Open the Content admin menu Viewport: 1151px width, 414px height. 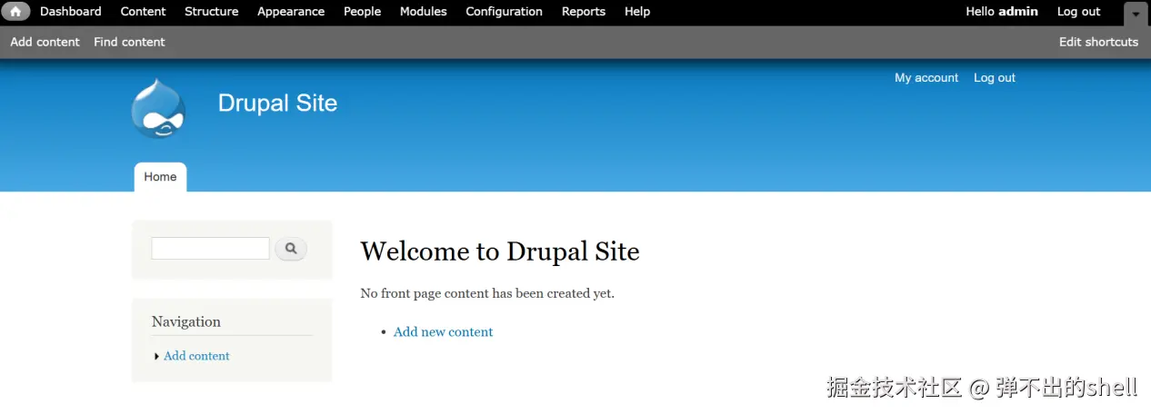tap(144, 12)
